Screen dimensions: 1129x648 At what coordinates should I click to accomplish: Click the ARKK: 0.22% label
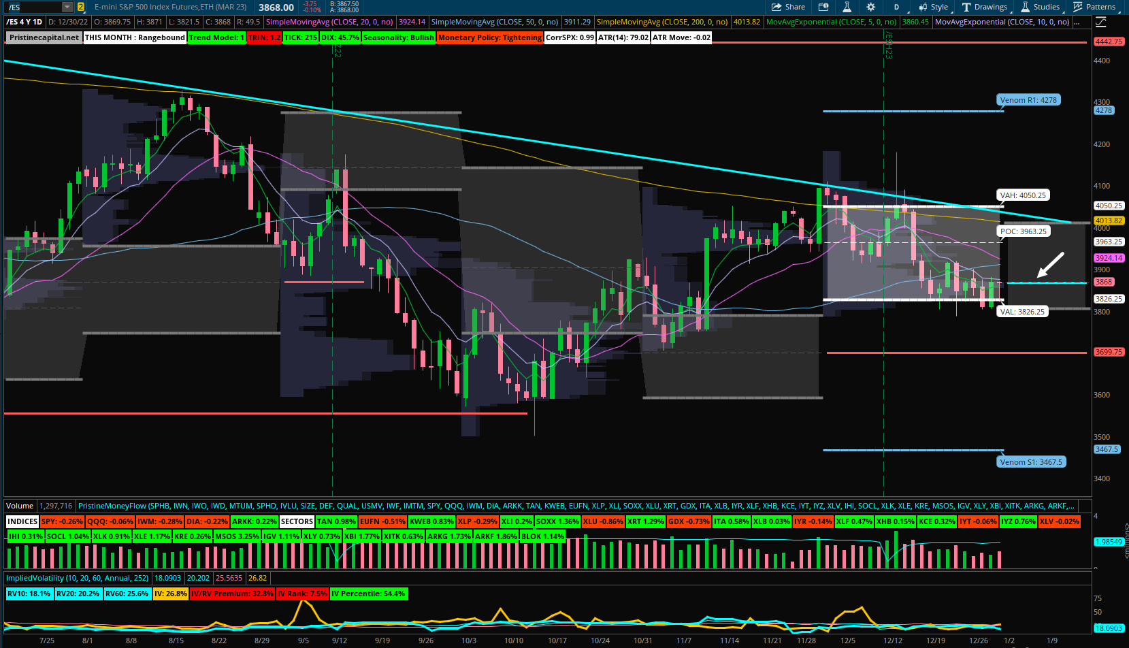pyautogui.click(x=254, y=521)
